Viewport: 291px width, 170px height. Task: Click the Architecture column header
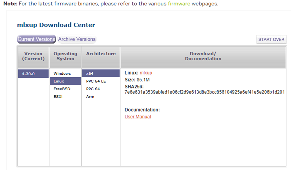[x=101, y=54]
